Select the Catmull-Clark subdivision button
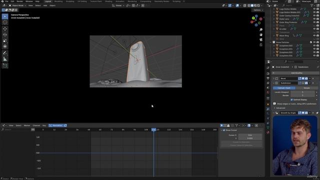 pos(284,88)
